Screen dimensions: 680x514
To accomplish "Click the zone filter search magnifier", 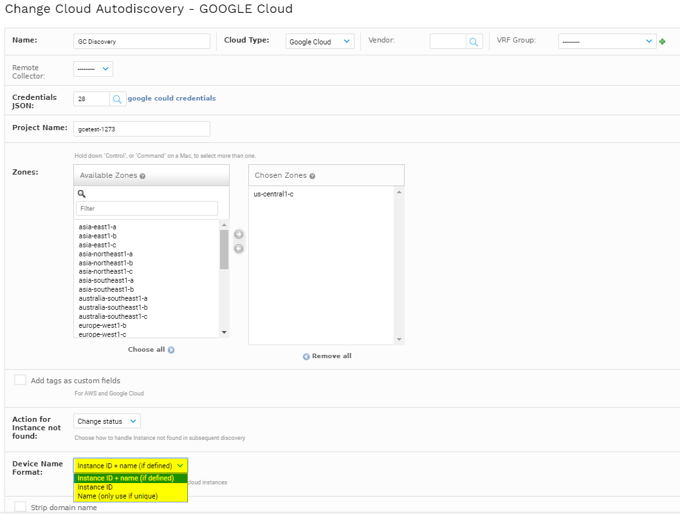I will (x=81, y=193).
